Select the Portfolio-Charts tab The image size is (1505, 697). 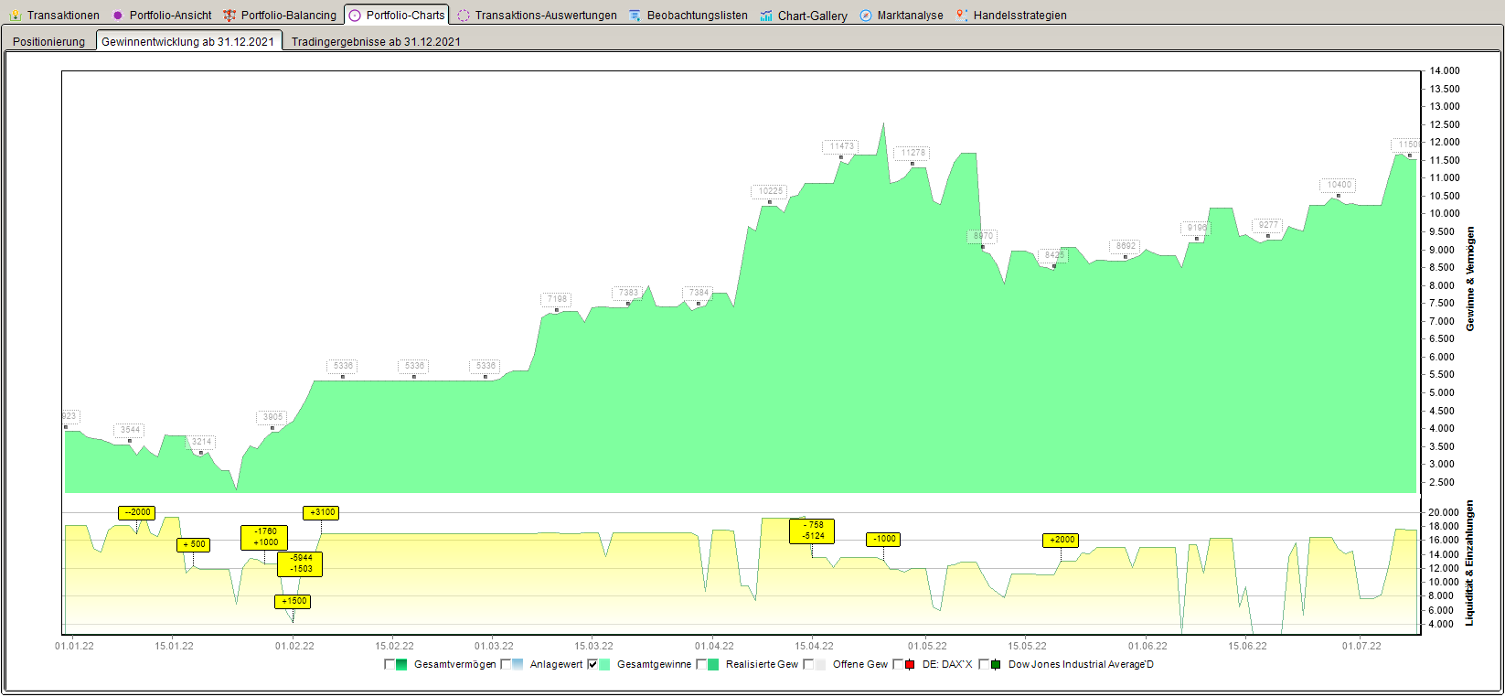click(x=397, y=15)
